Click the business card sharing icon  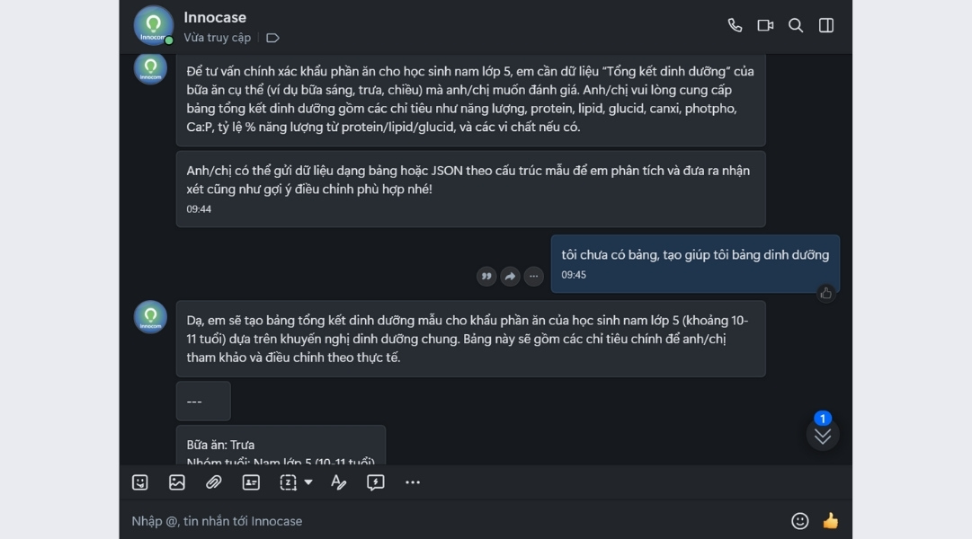[x=250, y=482]
